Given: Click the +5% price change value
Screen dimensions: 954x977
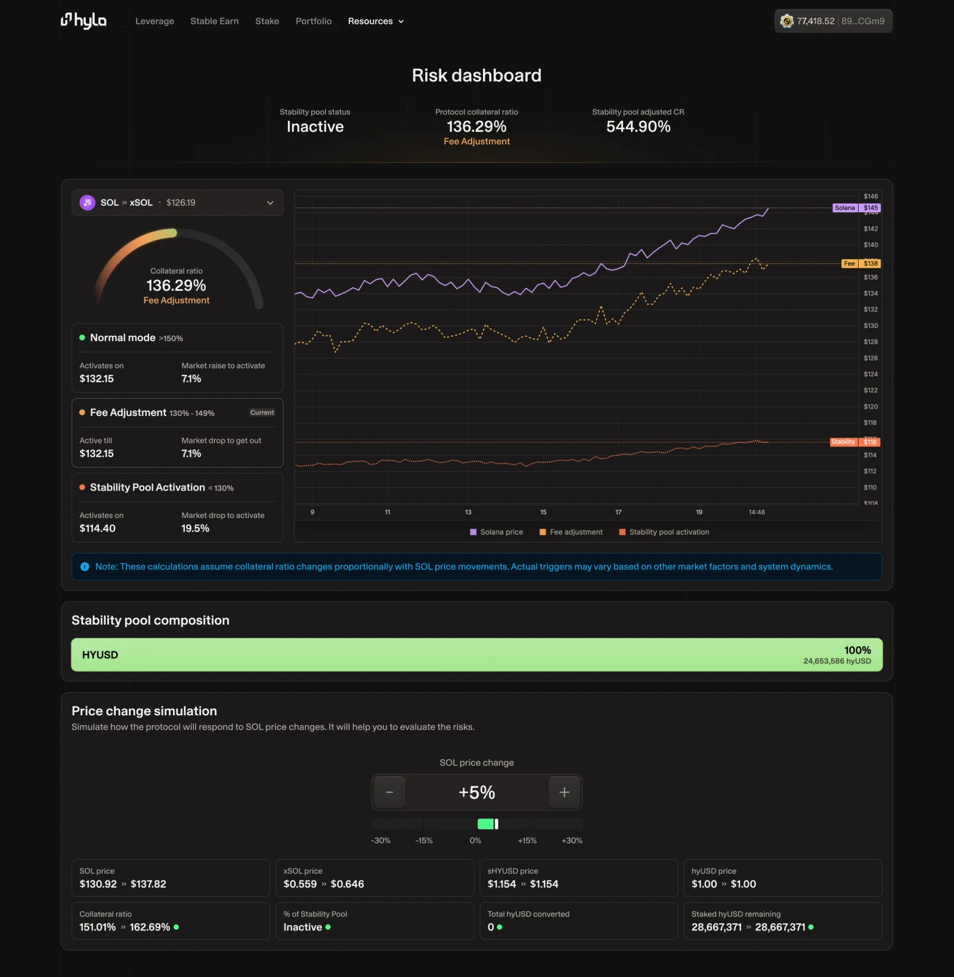Looking at the screenshot, I should pyautogui.click(x=477, y=792).
